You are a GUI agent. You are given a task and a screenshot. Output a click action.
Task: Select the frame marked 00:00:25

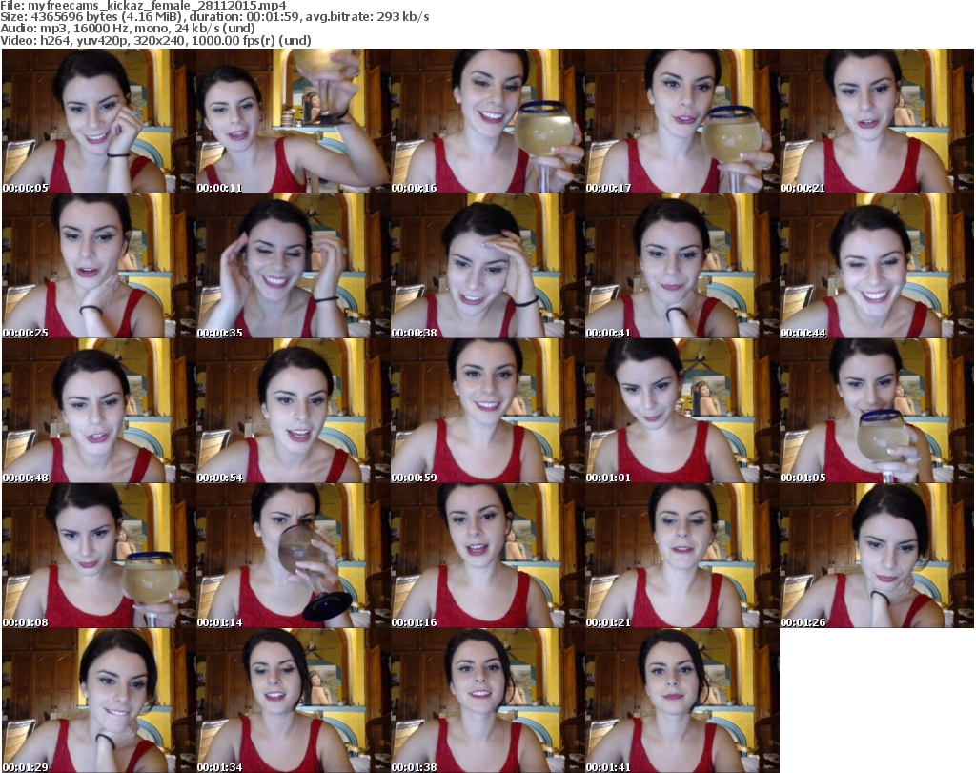99,266
